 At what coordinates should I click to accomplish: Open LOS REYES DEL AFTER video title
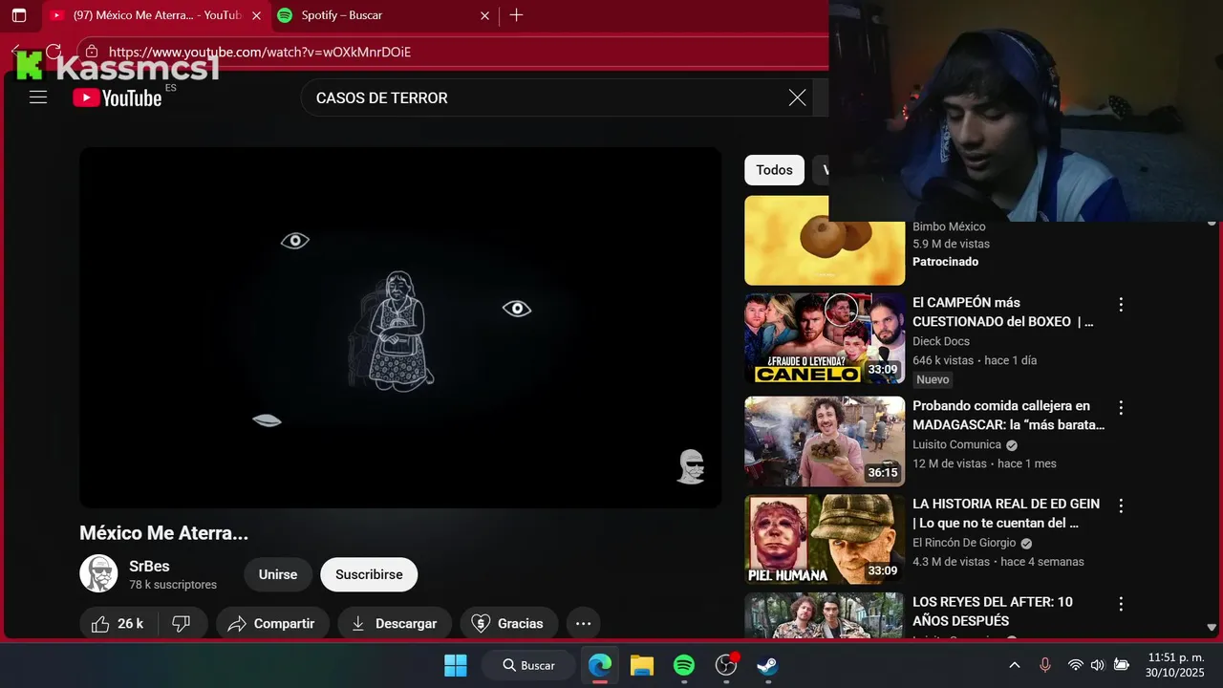coord(993,612)
